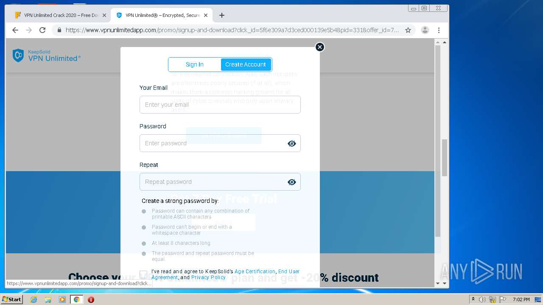Open a new browser tab
The width and height of the screenshot is (543, 305).
point(221,15)
